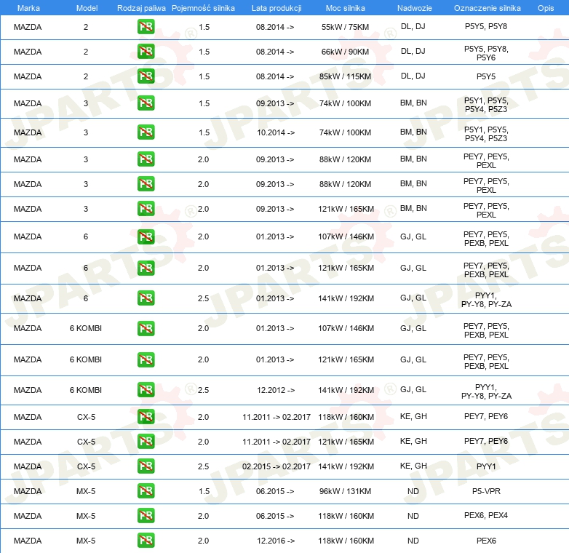Click body code 'ND' in MX-5 1.5 row
The height and width of the screenshot is (553, 569).
coord(413,491)
